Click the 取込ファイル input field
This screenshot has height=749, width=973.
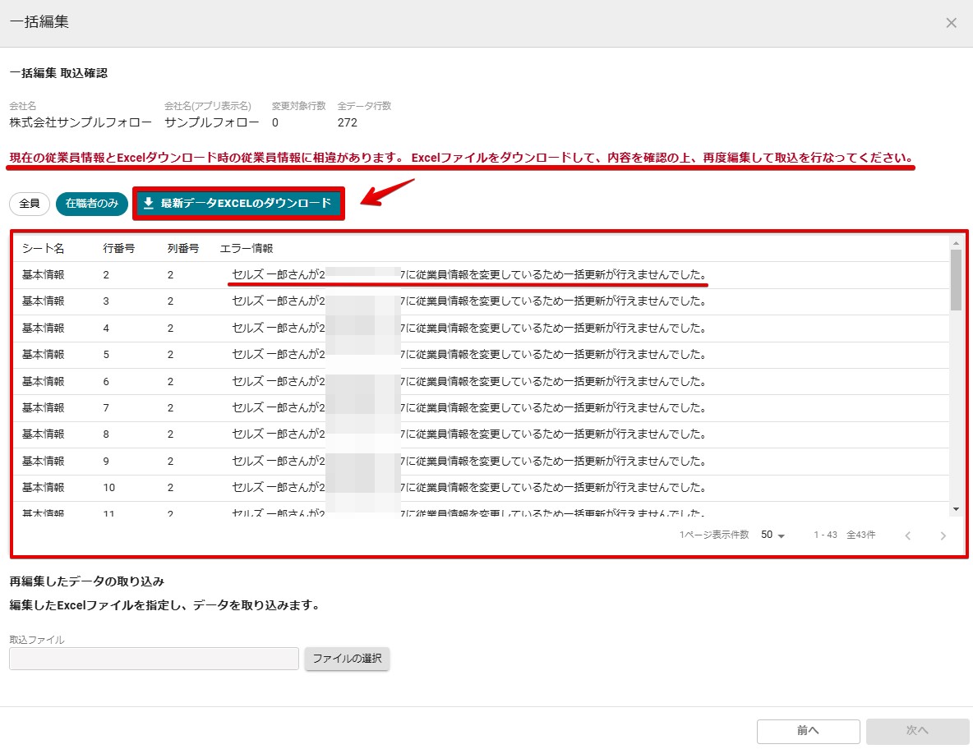point(153,658)
